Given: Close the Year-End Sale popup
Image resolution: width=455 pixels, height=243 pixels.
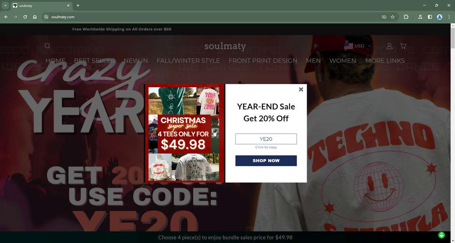Looking at the screenshot, I should coord(301,89).
